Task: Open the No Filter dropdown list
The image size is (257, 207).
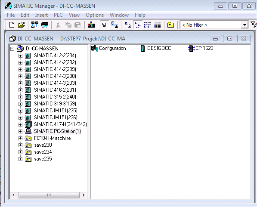Action: tap(245, 25)
